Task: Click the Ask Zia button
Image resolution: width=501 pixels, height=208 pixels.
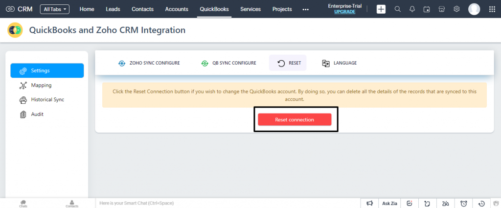Action: tap(389, 203)
